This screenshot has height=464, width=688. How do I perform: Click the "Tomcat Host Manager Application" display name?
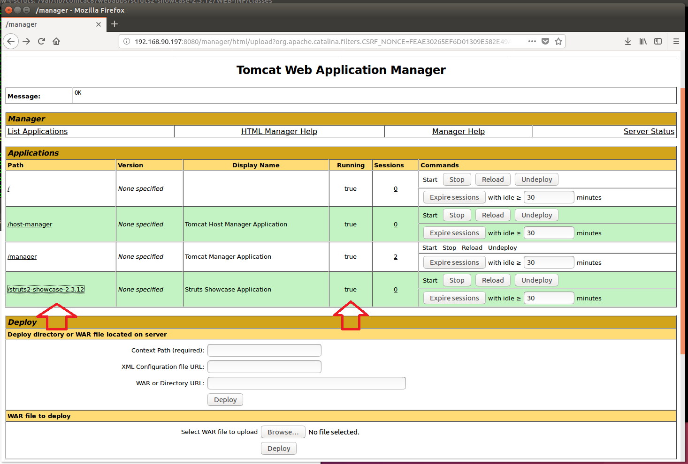coord(236,225)
